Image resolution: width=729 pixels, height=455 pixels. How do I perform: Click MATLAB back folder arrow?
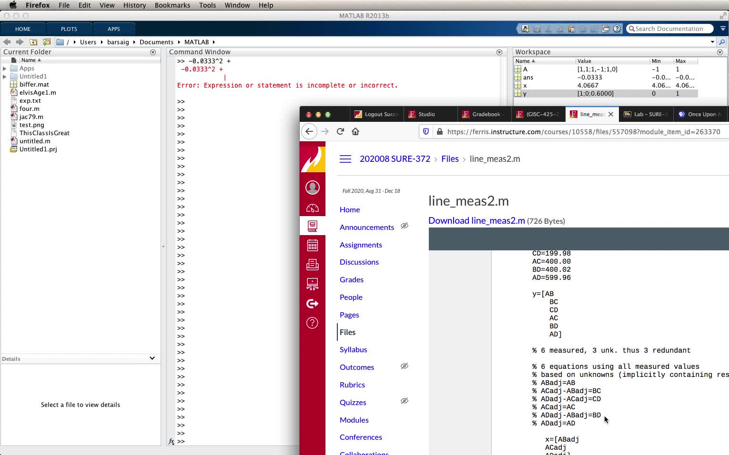pyautogui.click(x=7, y=42)
